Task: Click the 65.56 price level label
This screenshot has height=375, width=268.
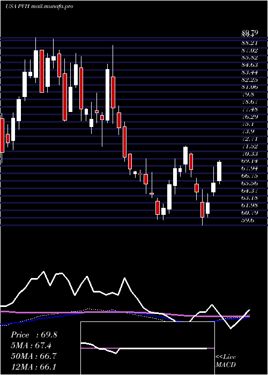Action: coord(249,183)
